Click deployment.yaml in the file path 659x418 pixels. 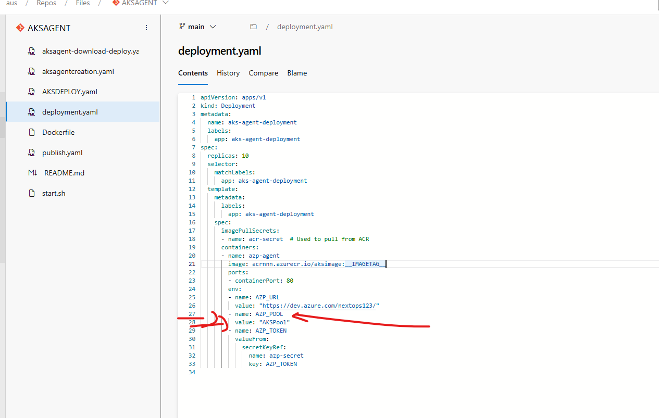305,27
